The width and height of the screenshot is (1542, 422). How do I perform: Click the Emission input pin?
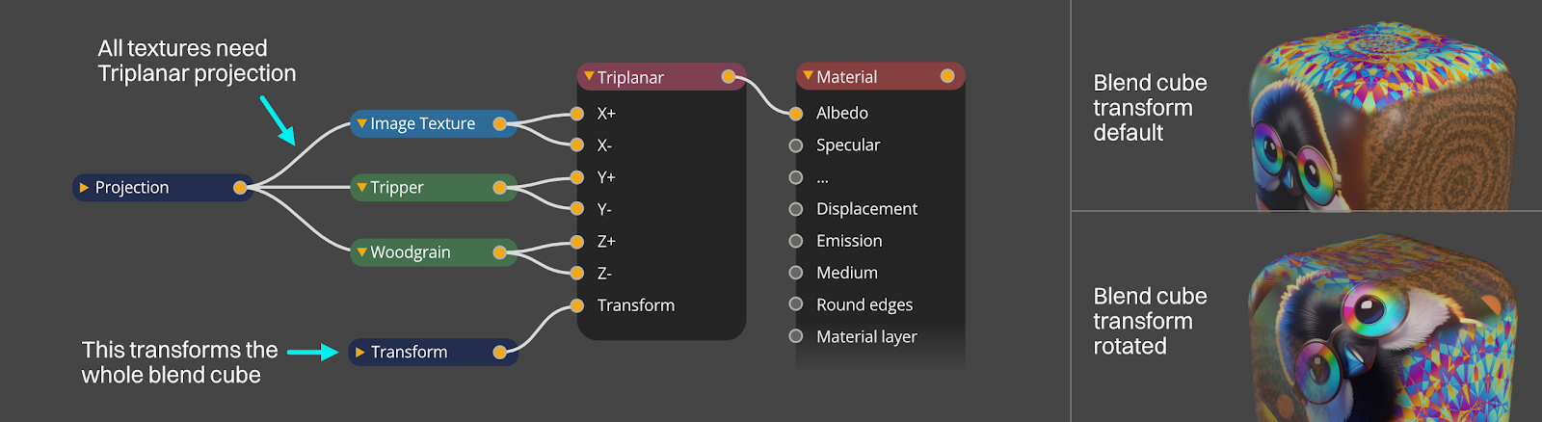point(796,241)
